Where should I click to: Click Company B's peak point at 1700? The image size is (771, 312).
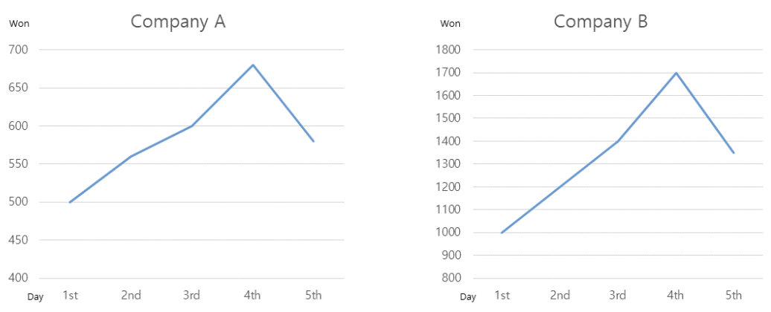click(676, 73)
